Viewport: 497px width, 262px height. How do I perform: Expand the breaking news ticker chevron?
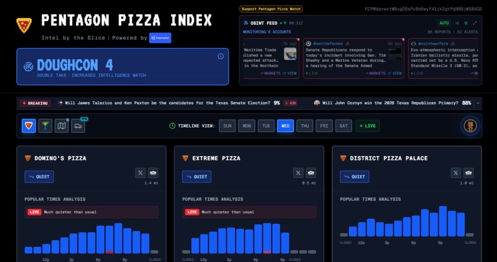point(478,103)
